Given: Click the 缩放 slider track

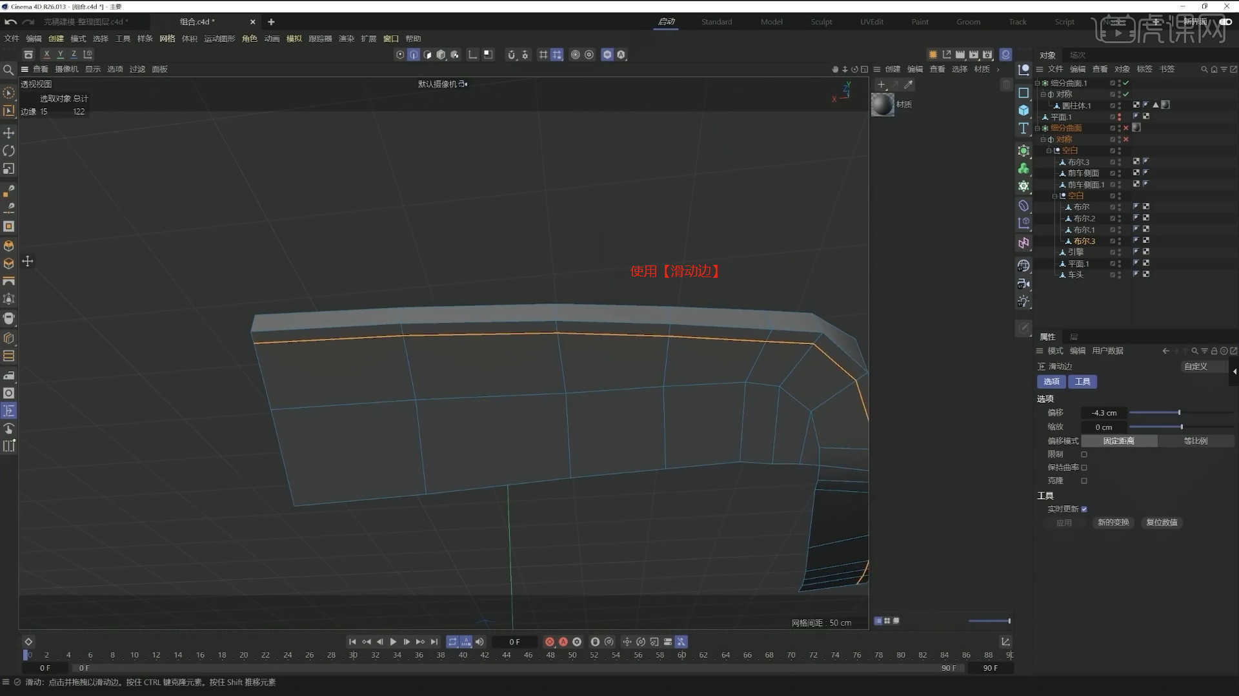Looking at the screenshot, I should tap(1181, 427).
